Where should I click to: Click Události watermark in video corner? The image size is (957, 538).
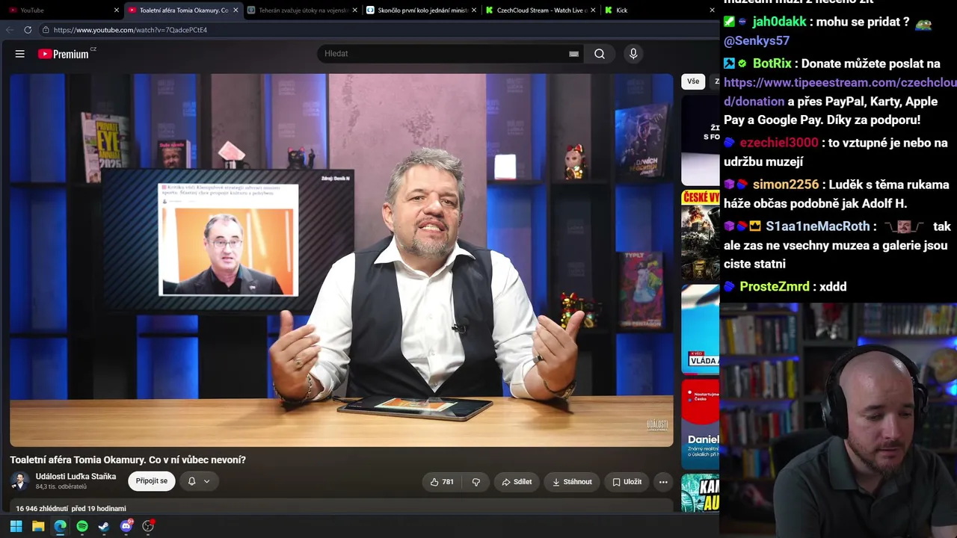point(657,425)
